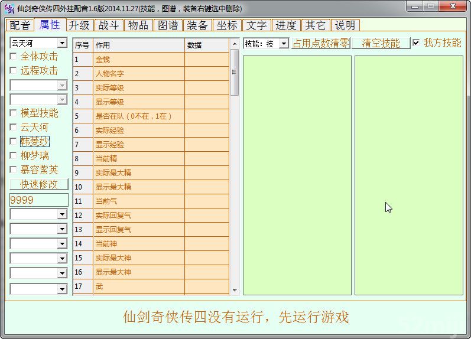The height and width of the screenshot is (339, 471).
Task: Check the 韩菱纱 character option
Action: point(14,142)
